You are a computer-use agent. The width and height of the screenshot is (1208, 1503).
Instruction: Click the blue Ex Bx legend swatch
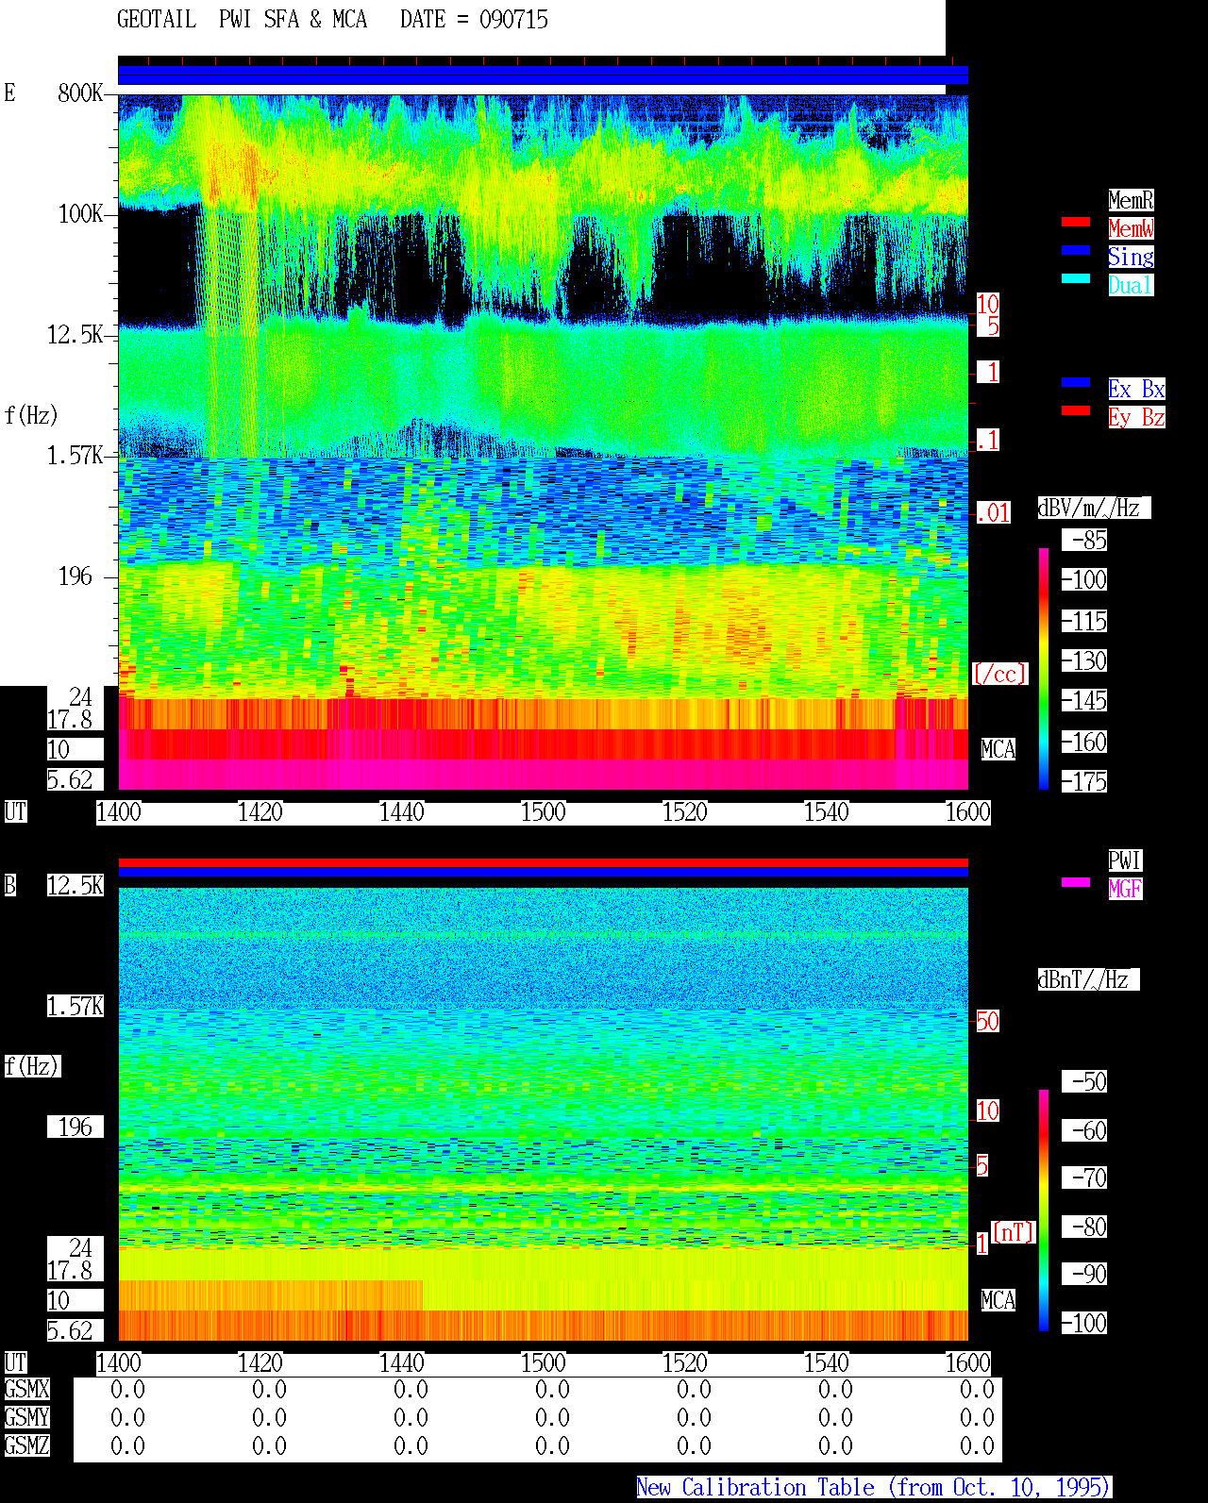[1076, 382]
